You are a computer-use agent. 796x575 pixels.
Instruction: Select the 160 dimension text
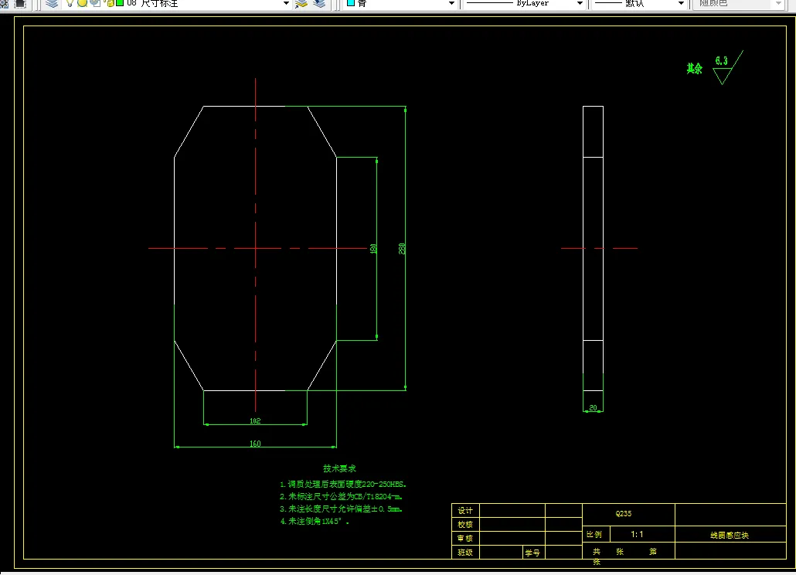[255, 444]
